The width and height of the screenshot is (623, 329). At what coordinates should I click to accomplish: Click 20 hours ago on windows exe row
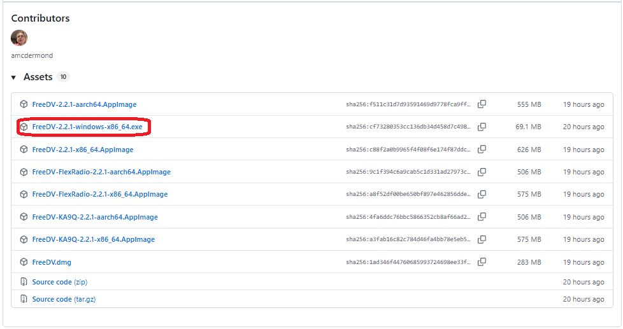coord(584,127)
